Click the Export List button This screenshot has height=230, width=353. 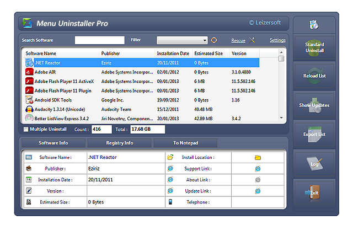pos(314,135)
